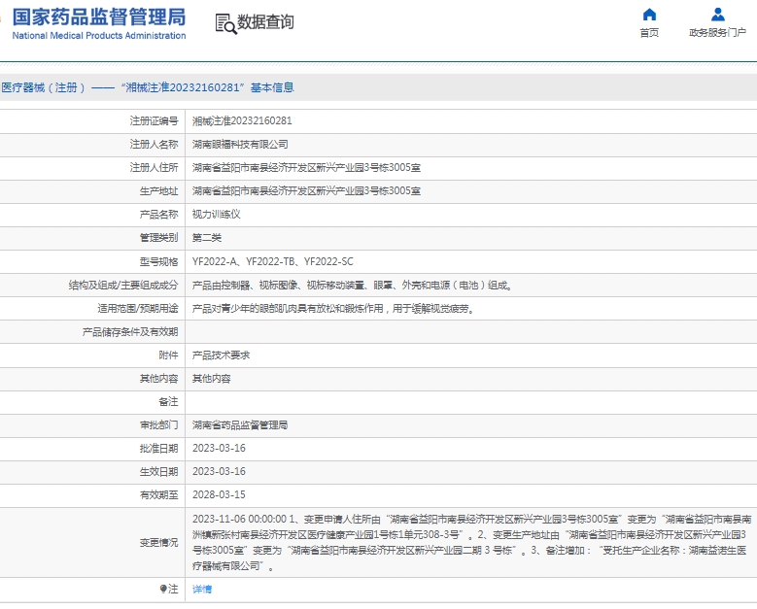Click 批准日期 value 2023-03-16
This screenshot has width=757, height=609.
pyautogui.click(x=219, y=449)
